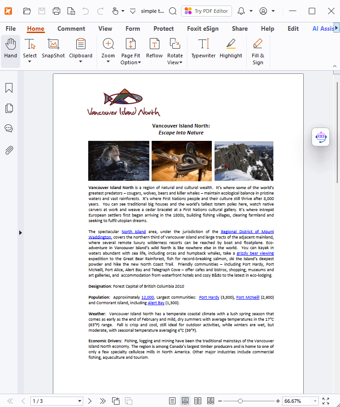Image resolution: width=340 pixels, height=407 pixels.
Task: Open the Comments side panel
Action: tap(9, 128)
